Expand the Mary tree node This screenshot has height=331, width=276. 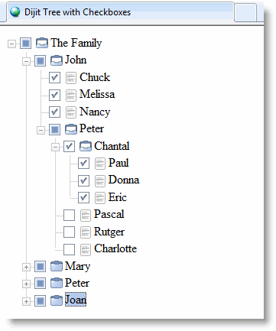pos(26,267)
